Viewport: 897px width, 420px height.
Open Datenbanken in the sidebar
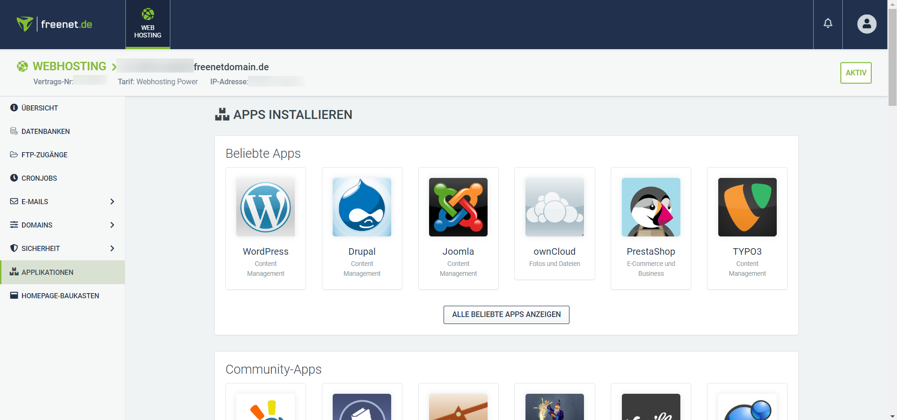click(x=62, y=132)
